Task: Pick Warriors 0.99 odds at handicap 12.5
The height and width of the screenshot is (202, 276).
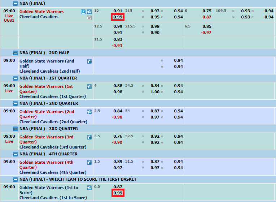Action: [x=118, y=26]
